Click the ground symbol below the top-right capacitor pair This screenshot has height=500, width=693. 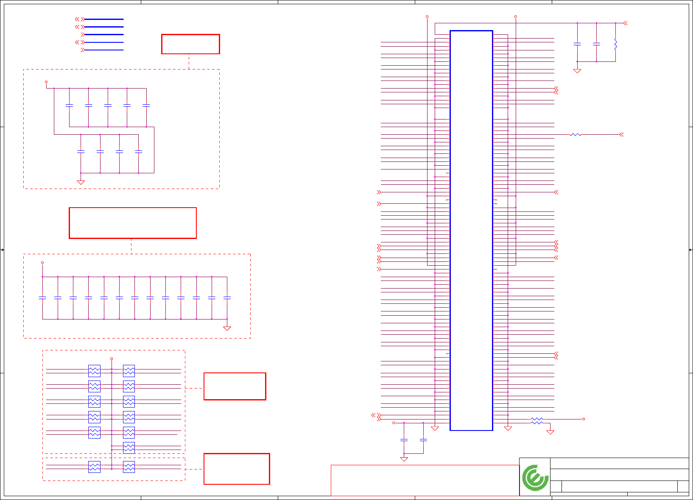[x=577, y=71]
